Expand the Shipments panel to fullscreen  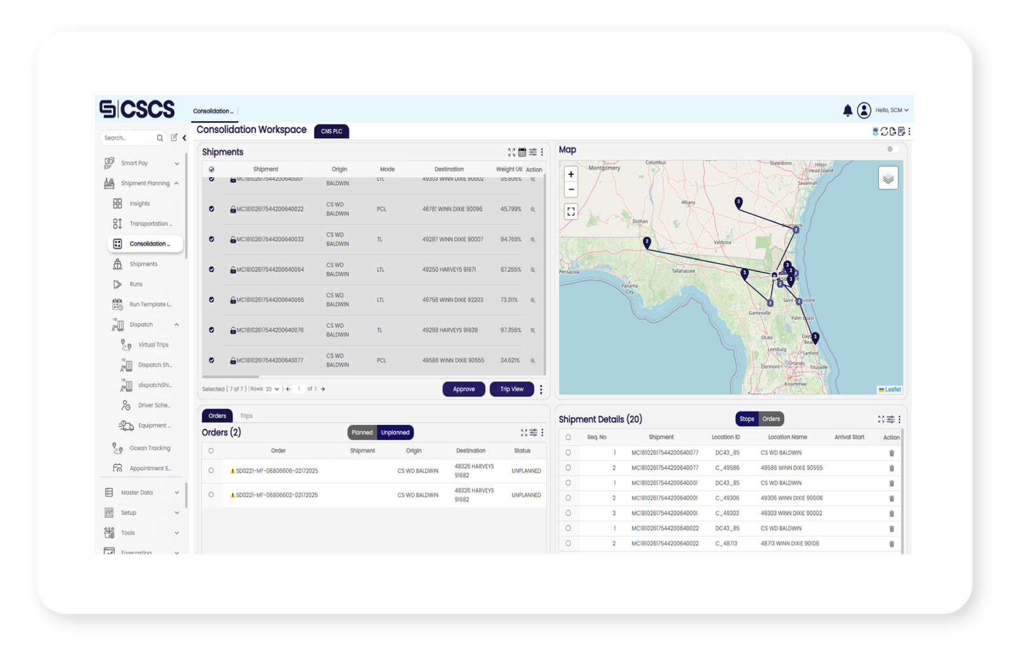(511, 151)
